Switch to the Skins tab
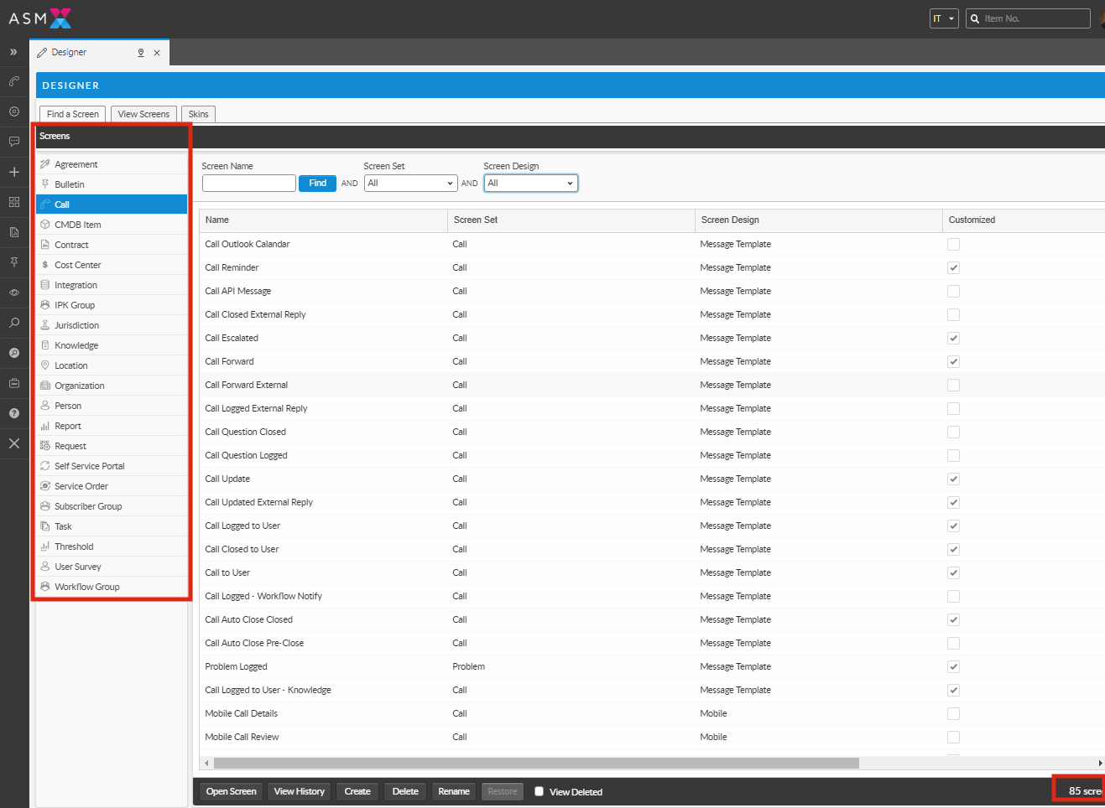 point(198,114)
